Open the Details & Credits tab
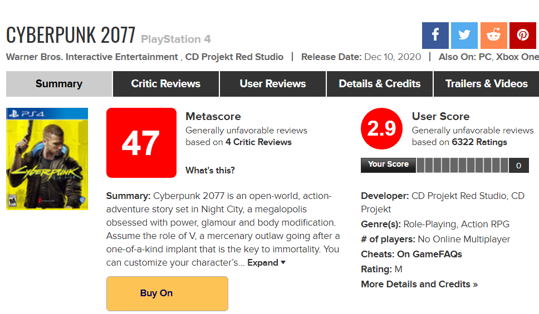 (380, 84)
